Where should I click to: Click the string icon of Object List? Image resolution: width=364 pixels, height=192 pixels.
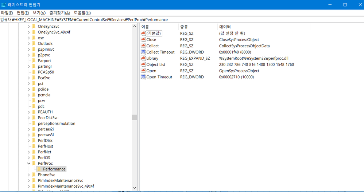(143, 64)
